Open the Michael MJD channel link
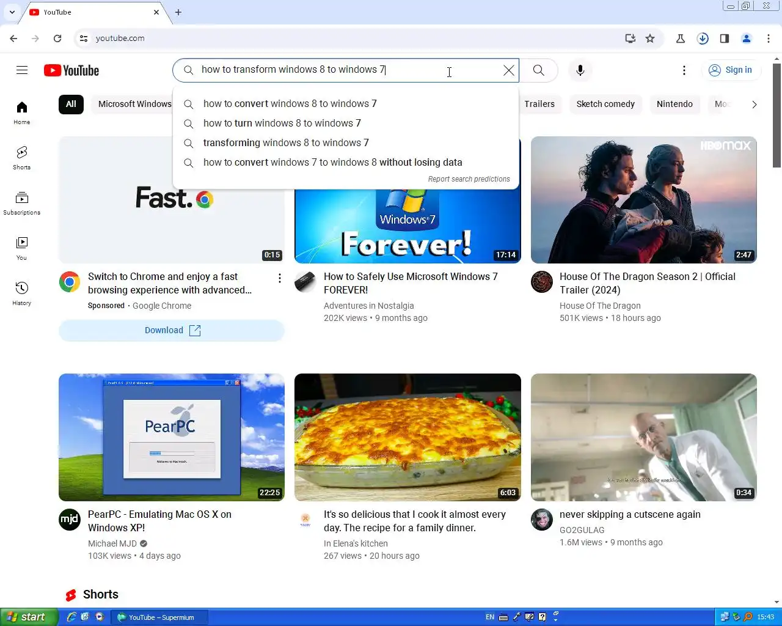 [x=112, y=543]
